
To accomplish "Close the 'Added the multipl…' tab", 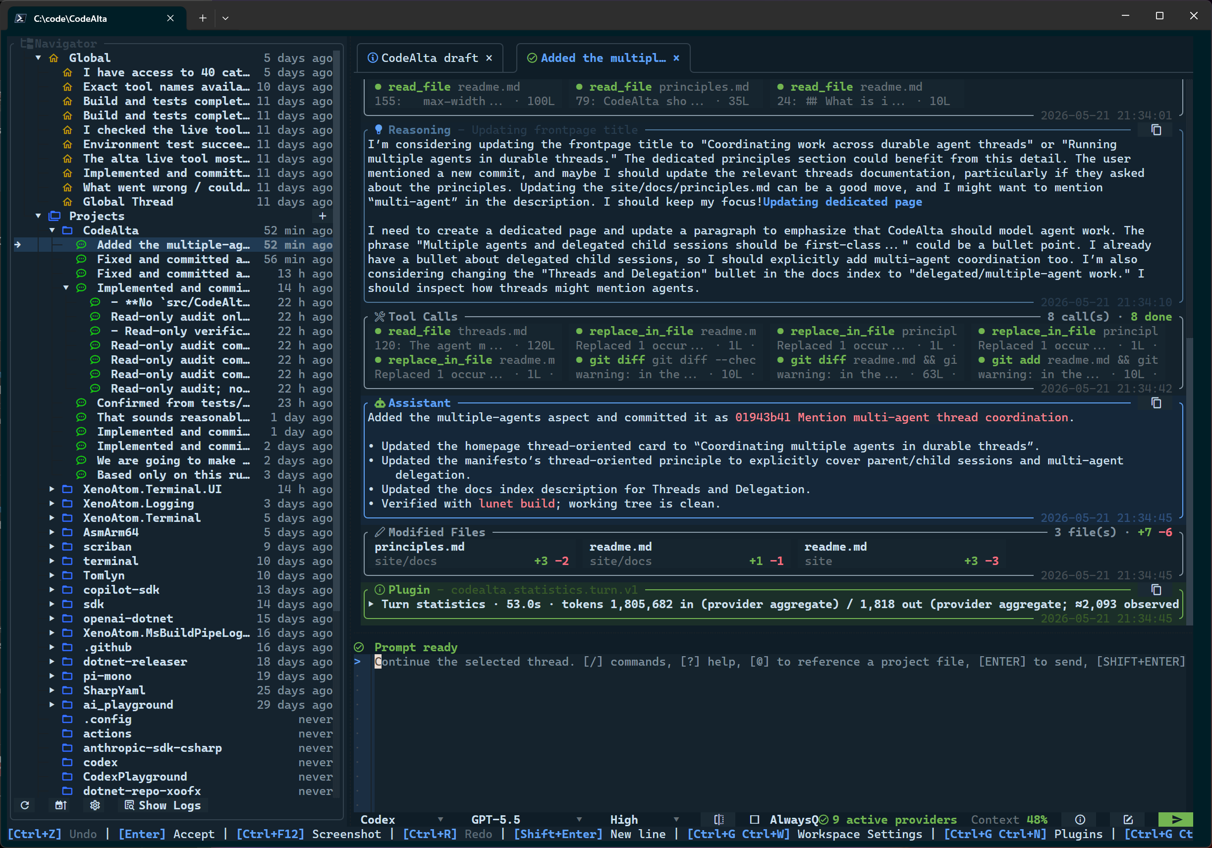I will [x=677, y=58].
